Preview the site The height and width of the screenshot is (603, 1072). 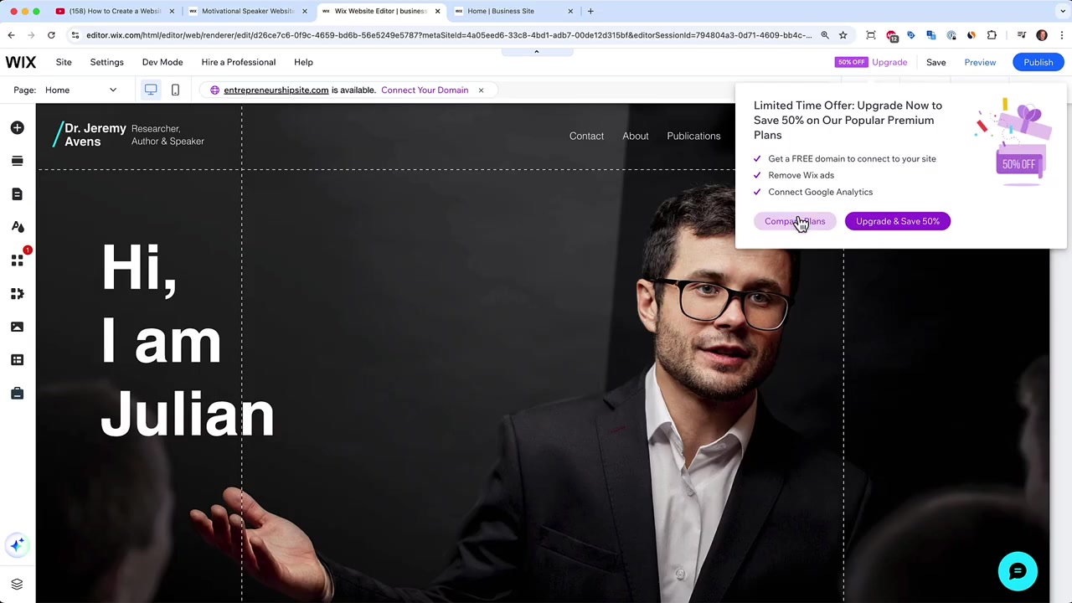pyautogui.click(x=980, y=62)
